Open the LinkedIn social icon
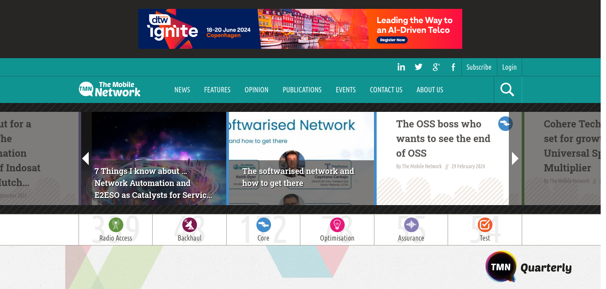 pos(401,67)
